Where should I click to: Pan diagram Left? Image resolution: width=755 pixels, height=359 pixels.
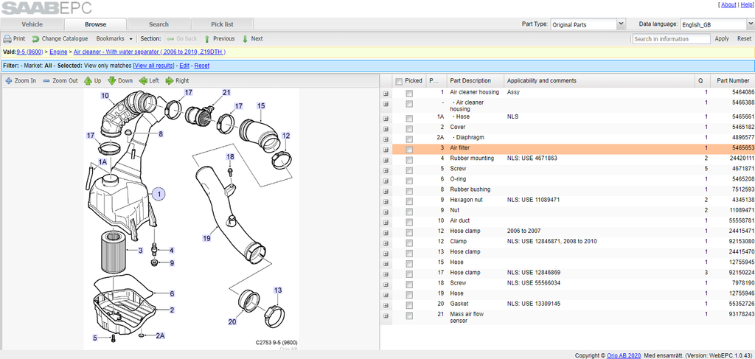click(149, 81)
